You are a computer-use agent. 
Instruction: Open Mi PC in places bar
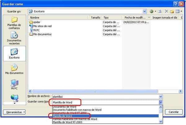pyautogui.click(x=14, y=84)
